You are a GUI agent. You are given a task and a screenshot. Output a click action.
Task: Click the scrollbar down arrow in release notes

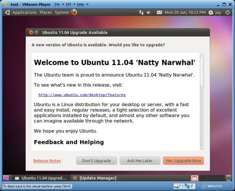[202, 149]
